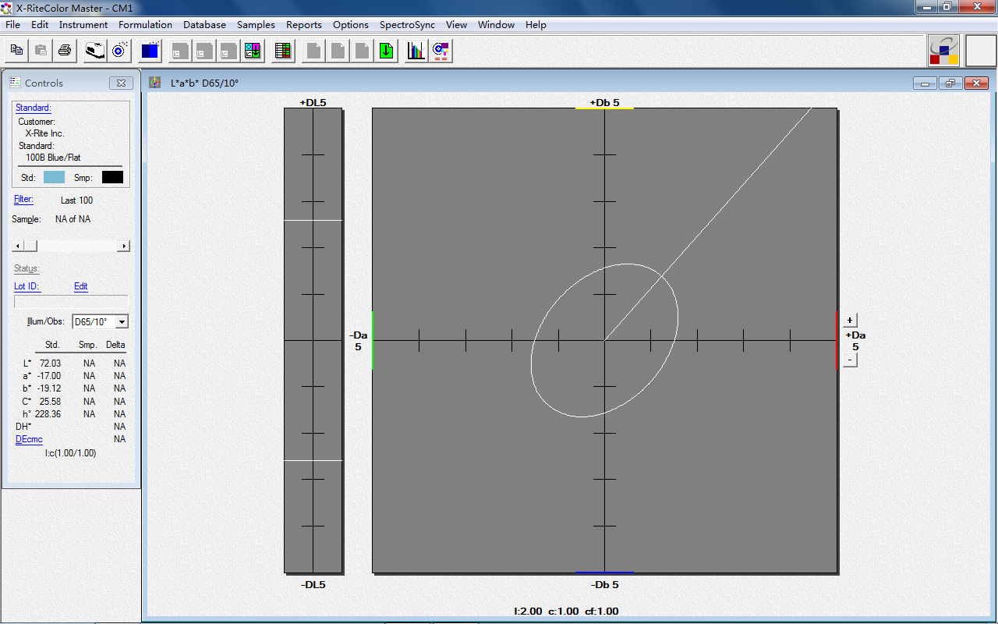This screenshot has height=624, width=998.
Task: Open the Options menu
Action: point(351,25)
